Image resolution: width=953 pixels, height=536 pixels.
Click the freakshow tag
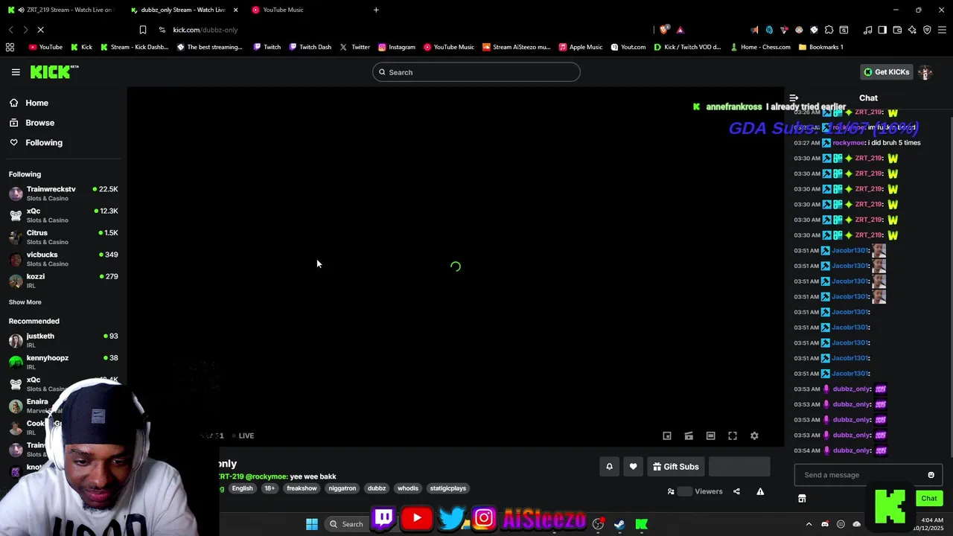click(302, 488)
